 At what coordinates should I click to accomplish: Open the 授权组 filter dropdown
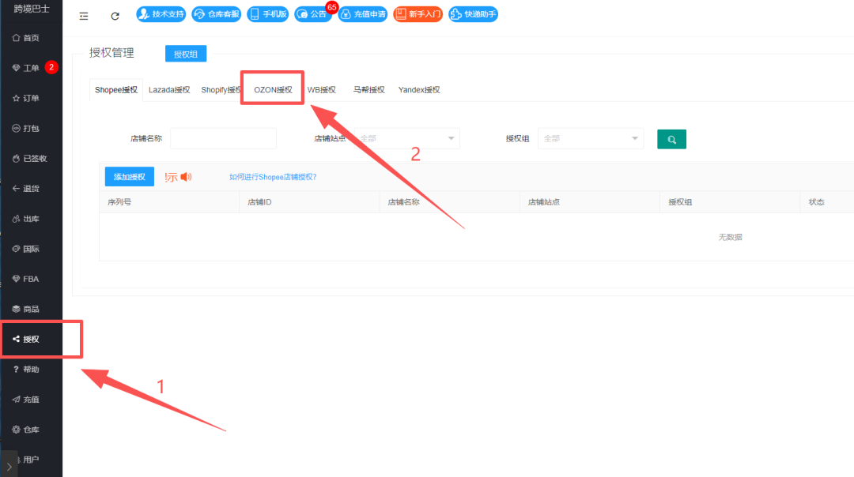pos(591,139)
